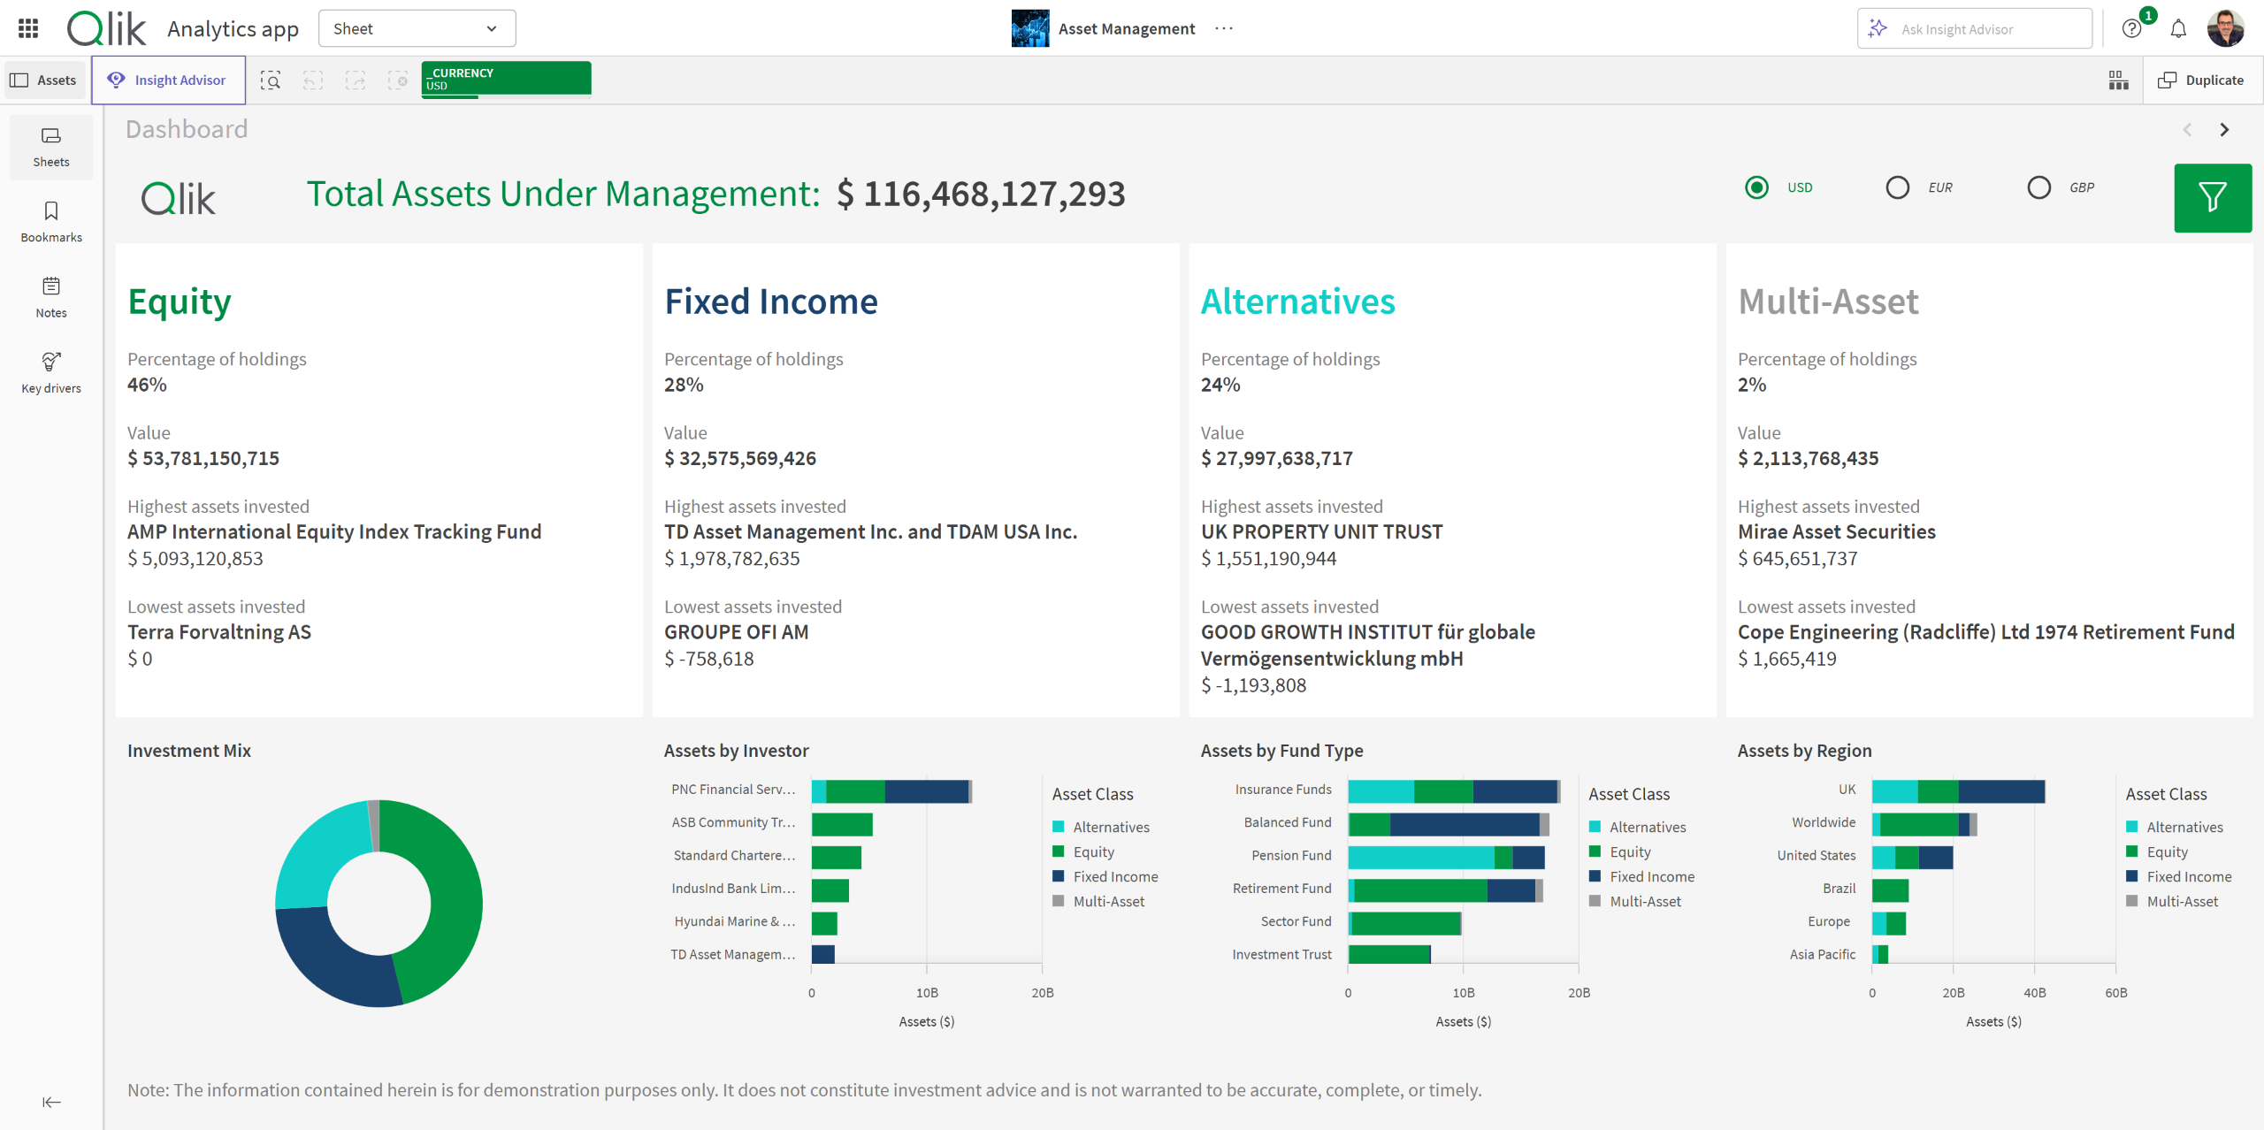
Task: Toggle the Assets panel
Action: pos(44,80)
